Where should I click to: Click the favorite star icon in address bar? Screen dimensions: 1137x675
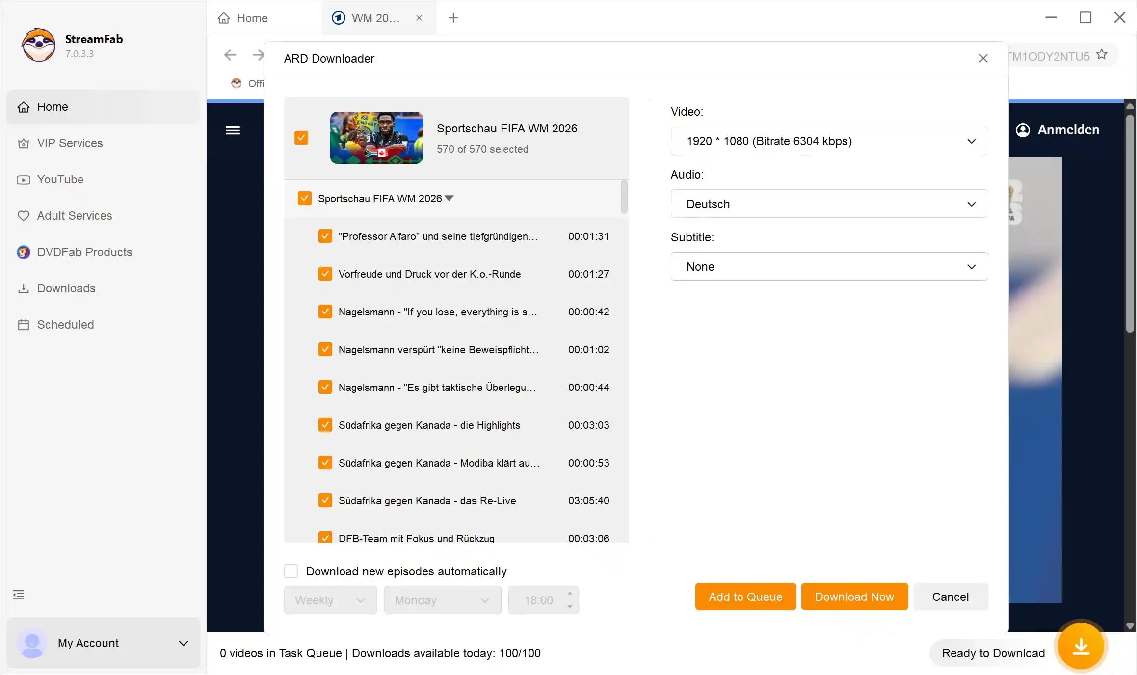tap(1102, 55)
